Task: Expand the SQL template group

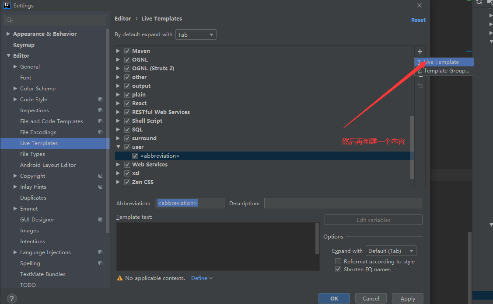Action: [118, 130]
